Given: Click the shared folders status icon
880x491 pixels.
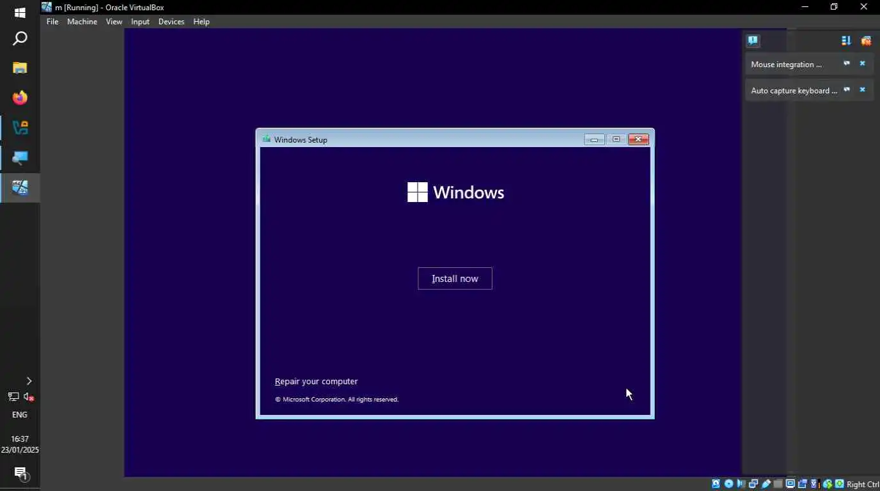Looking at the screenshot, I should point(778,484).
